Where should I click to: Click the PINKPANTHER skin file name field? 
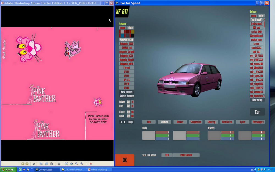pyautogui.click(x=186, y=155)
